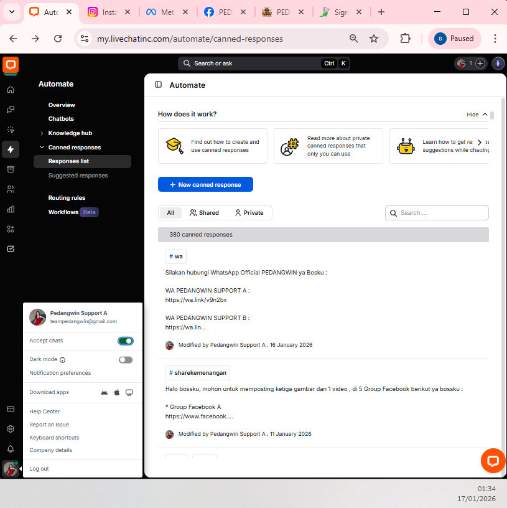The image size is (507, 508).
Task: Switch to Instagram browser tab
Action: coord(109,12)
